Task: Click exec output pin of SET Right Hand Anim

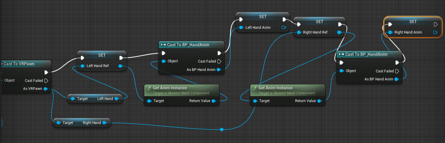Action: point(436,24)
